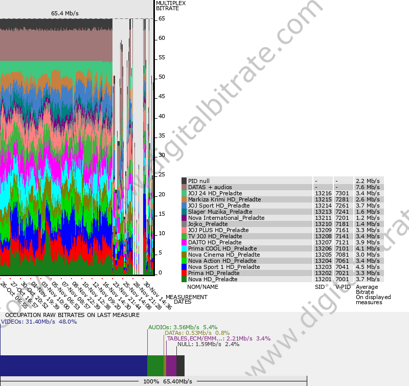Select the 'JOJ PLUS HD_Preladte' channel name
409x386 pixels.
(218, 230)
